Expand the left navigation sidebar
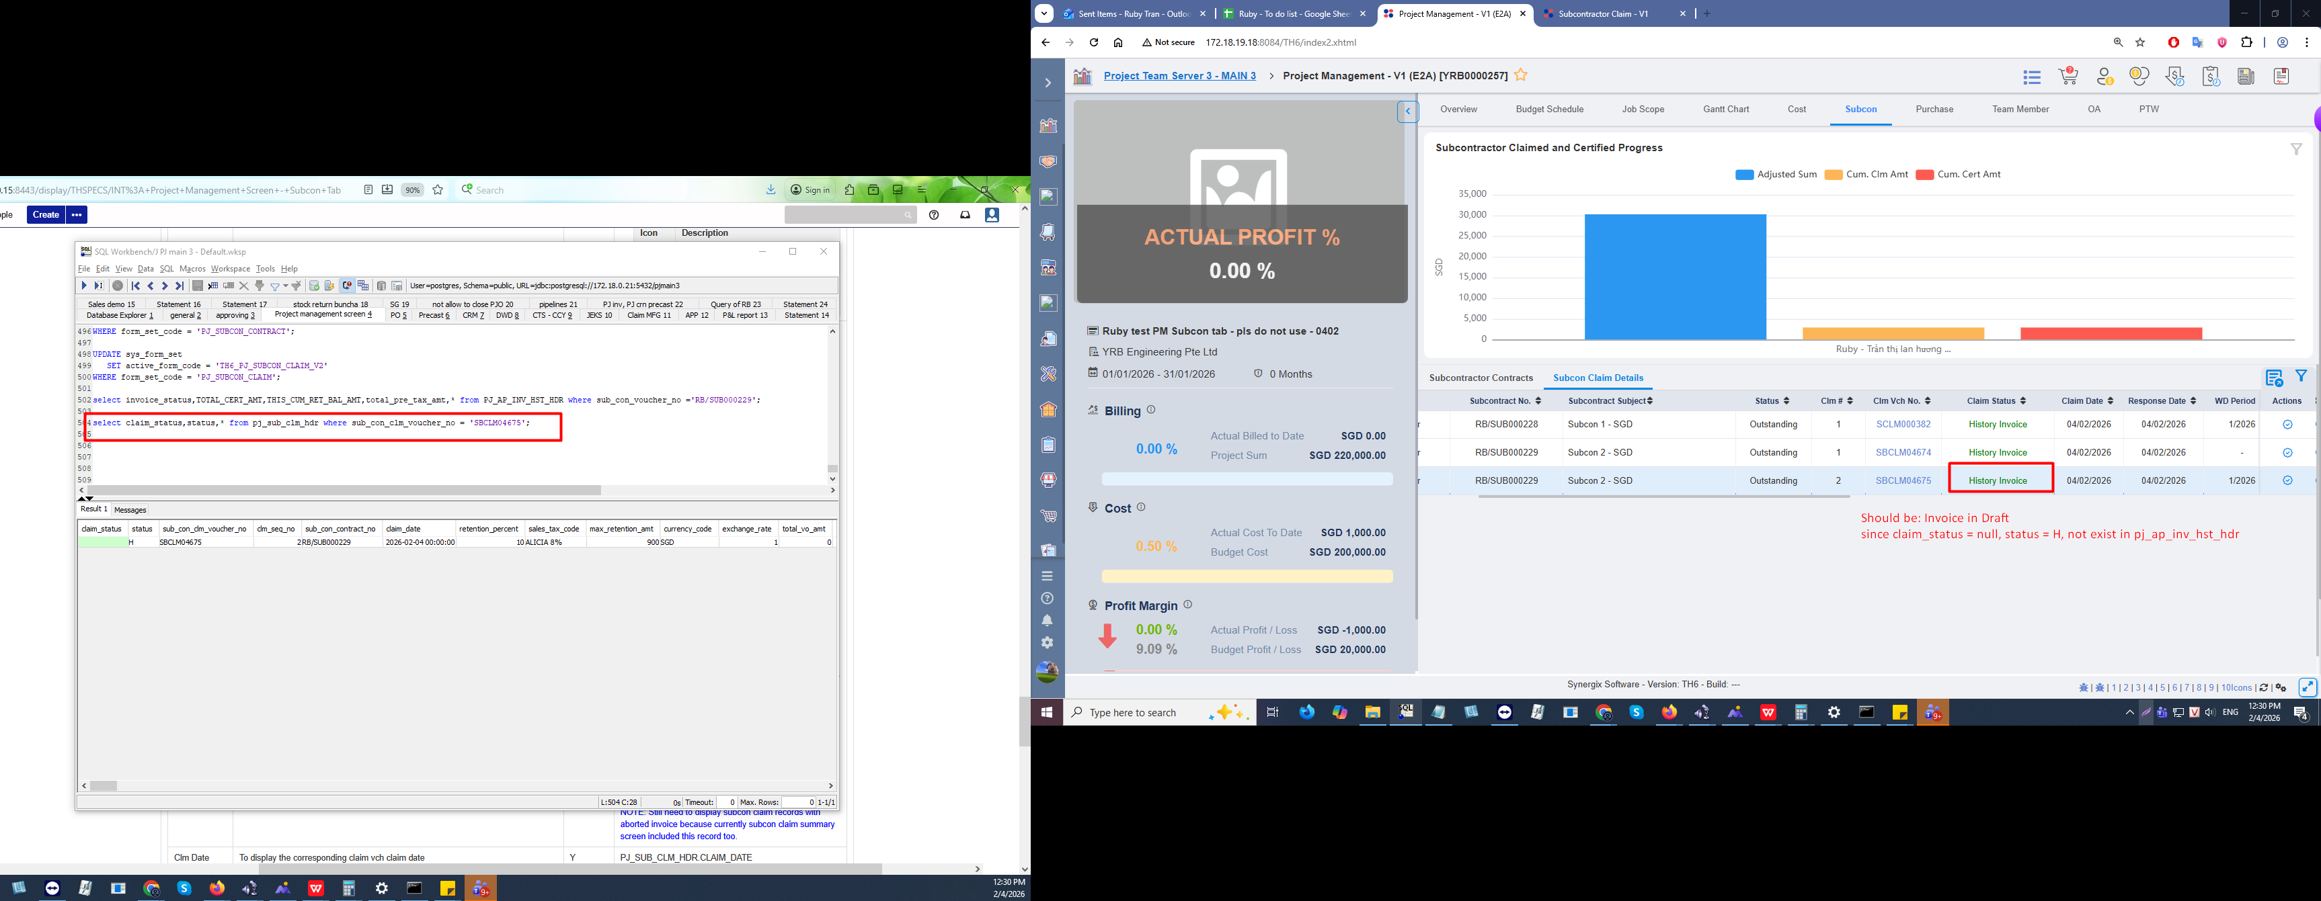The image size is (2321, 901). pyautogui.click(x=1047, y=83)
